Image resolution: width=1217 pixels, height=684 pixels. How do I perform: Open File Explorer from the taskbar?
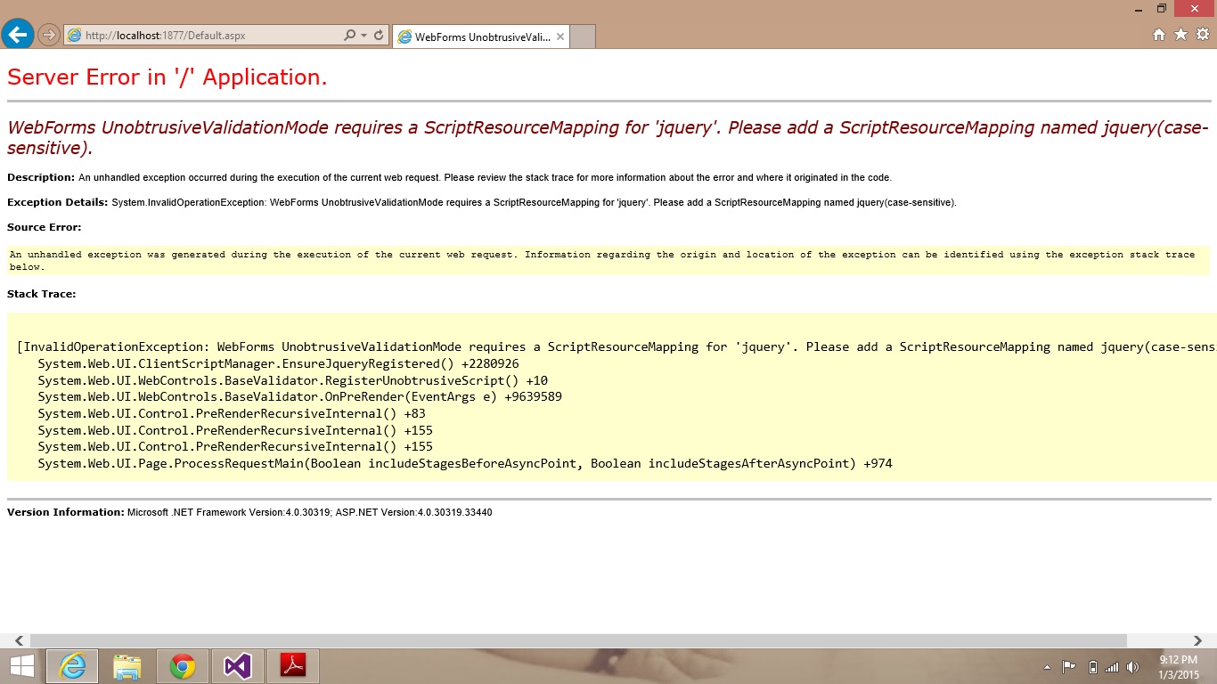[x=127, y=666]
